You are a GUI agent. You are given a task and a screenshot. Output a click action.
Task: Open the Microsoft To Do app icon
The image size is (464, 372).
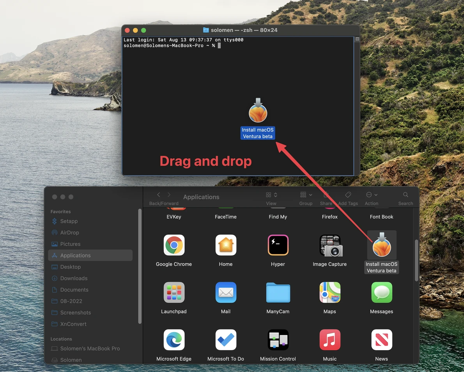(226, 340)
